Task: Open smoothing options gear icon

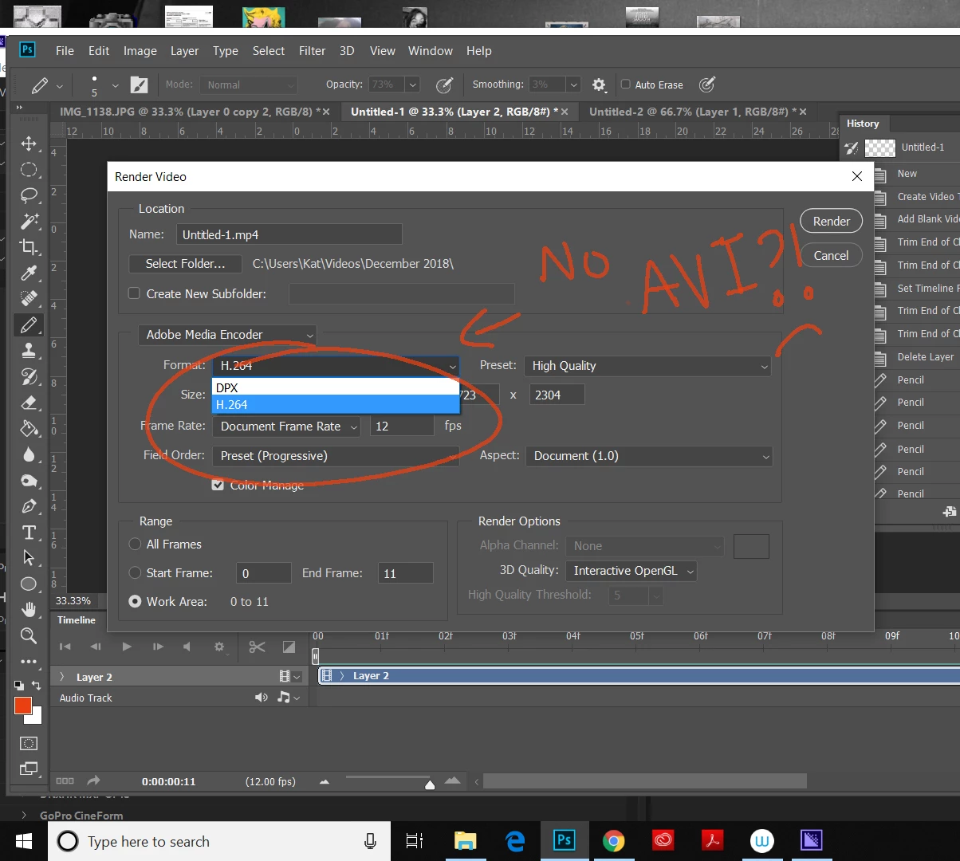Action: click(x=600, y=85)
